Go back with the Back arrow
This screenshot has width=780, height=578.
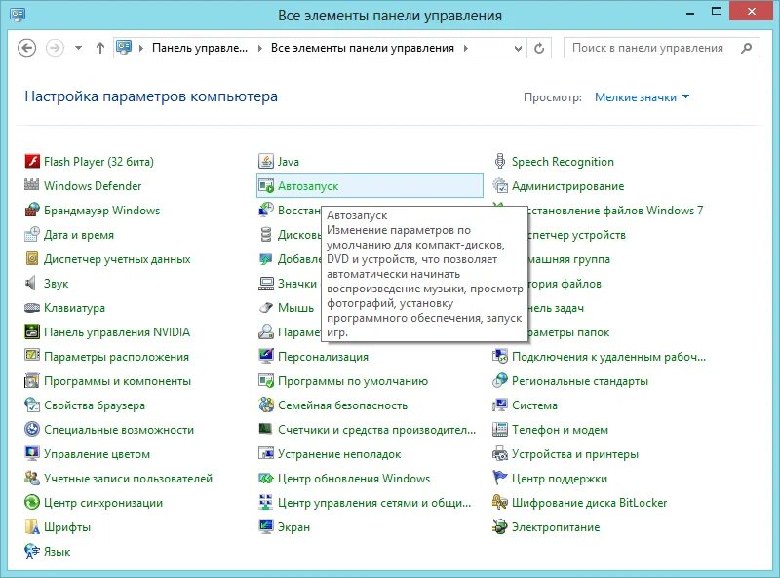27,49
